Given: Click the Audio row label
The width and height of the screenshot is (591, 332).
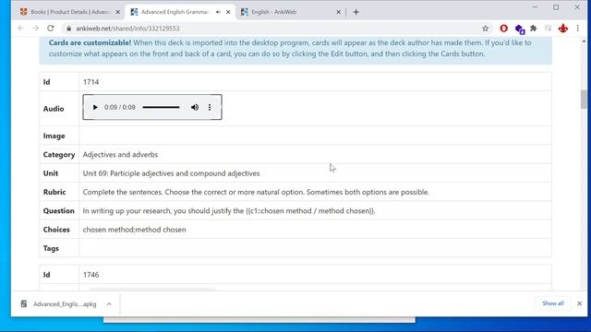Looking at the screenshot, I should click(x=54, y=109).
